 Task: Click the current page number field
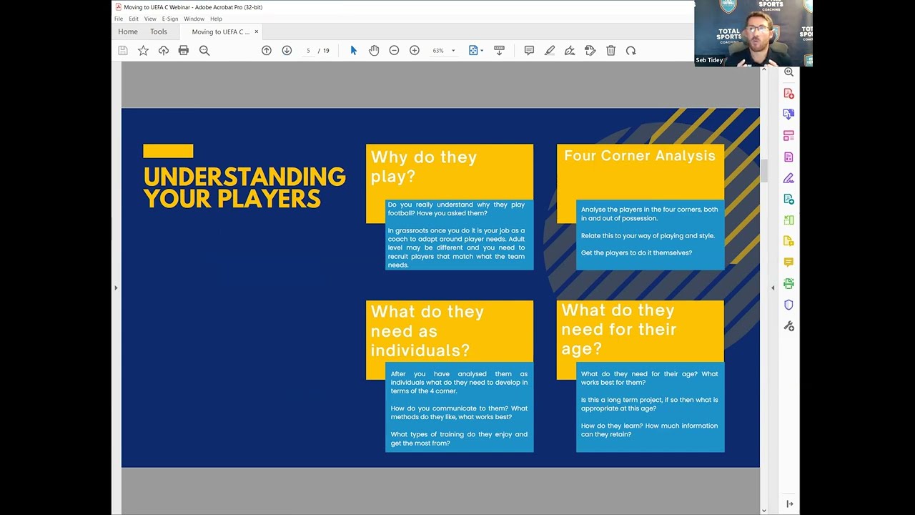click(x=308, y=51)
